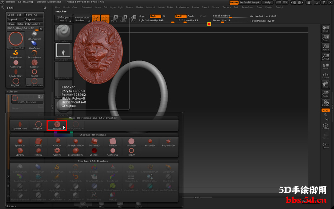Click the Frame icon in right shelf
The image size is (334, 209).
[325, 126]
